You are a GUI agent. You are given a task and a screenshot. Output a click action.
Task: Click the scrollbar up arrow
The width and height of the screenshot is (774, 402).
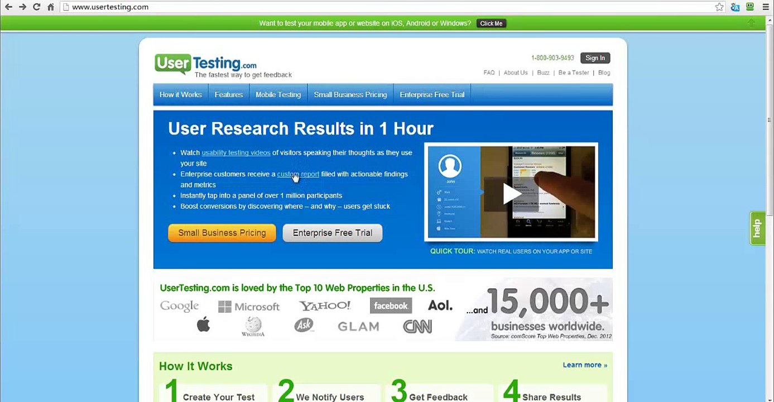pos(770,19)
